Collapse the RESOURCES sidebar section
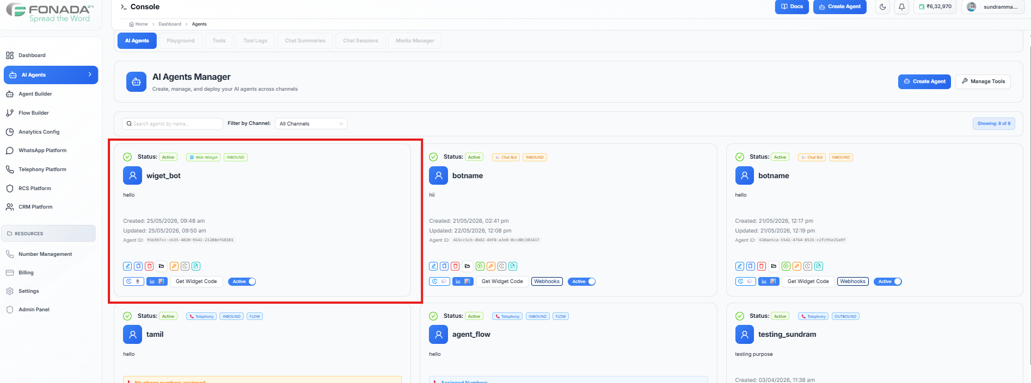Screen dimensions: 1031x383 48,234
